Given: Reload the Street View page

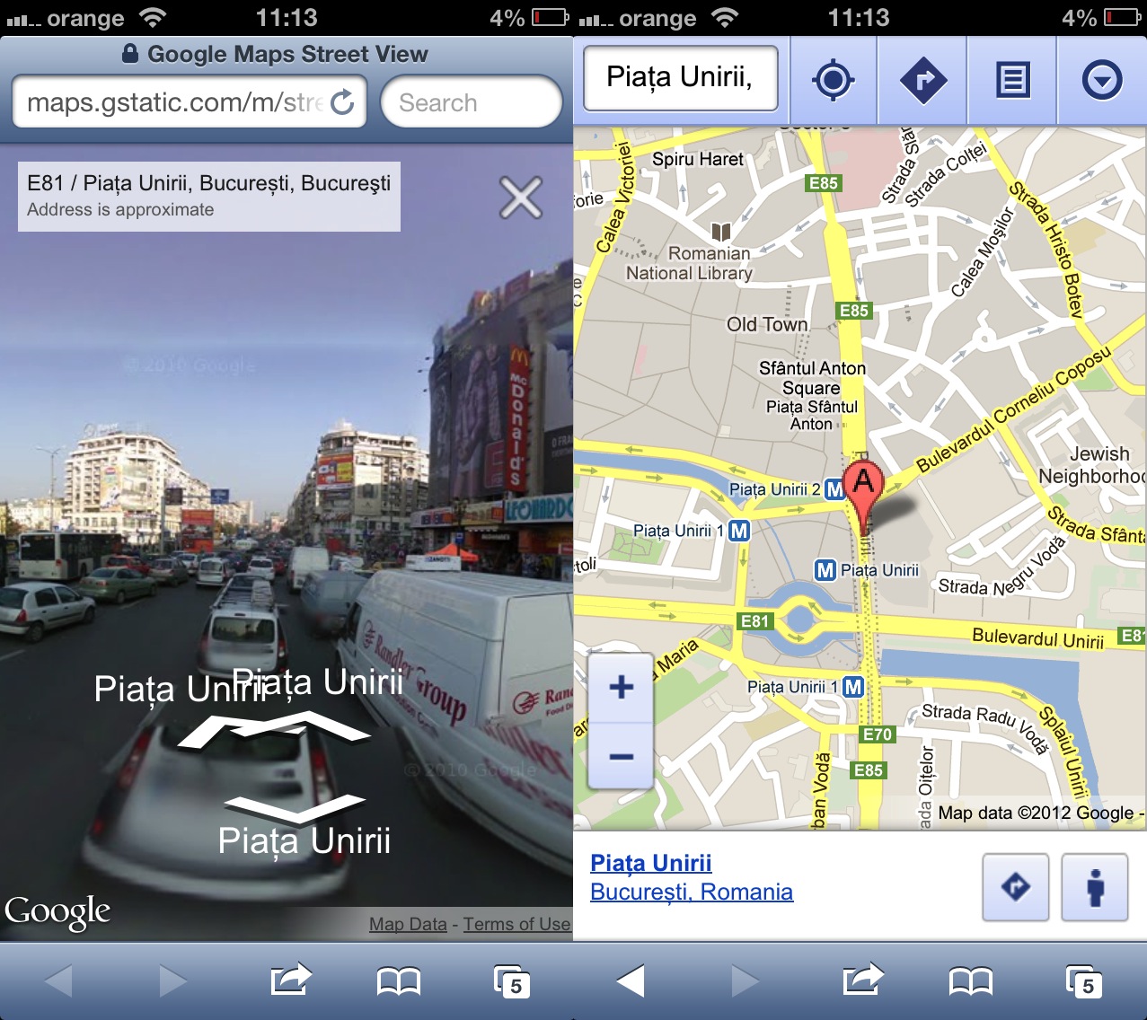Looking at the screenshot, I should click(342, 102).
